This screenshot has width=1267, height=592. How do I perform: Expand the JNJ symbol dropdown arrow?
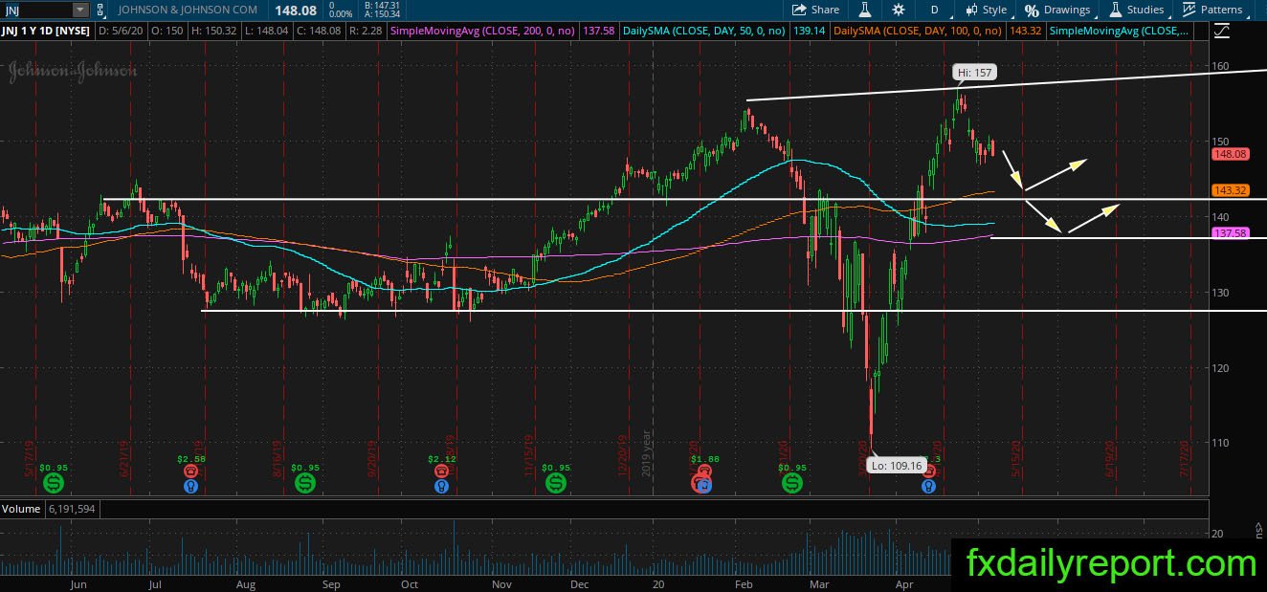click(x=79, y=10)
